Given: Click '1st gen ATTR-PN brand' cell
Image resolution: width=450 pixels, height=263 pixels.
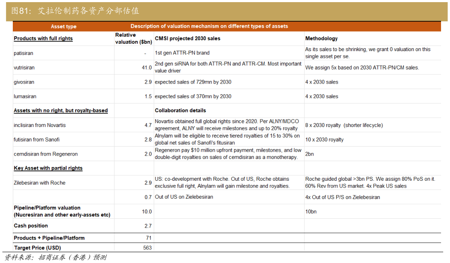Looking at the screenshot, I should point(182,53).
